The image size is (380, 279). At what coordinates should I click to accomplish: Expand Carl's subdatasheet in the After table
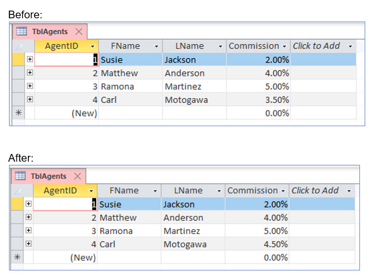[x=28, y=243]
